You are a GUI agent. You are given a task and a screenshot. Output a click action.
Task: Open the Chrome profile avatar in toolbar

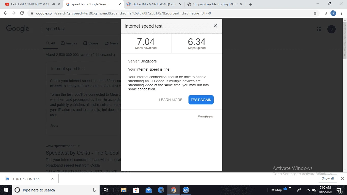click(333, 13)
